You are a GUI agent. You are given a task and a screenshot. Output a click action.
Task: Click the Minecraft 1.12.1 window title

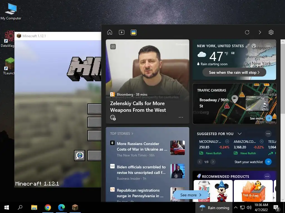pyautogui.click(x=34, y=36)
